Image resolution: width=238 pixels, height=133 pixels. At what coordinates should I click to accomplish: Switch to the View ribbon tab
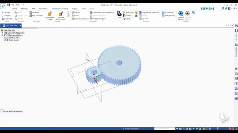coord(92,9)
